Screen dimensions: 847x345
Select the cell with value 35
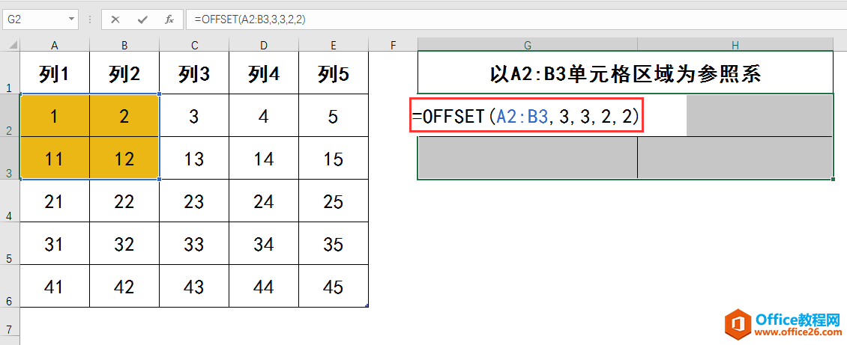click(334, 243)
